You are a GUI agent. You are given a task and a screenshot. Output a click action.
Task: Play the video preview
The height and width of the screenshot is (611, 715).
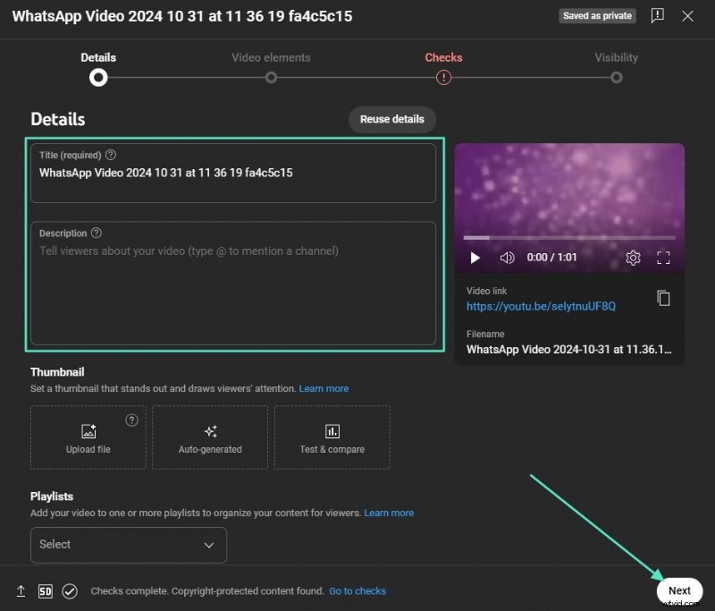coord(475,258)
